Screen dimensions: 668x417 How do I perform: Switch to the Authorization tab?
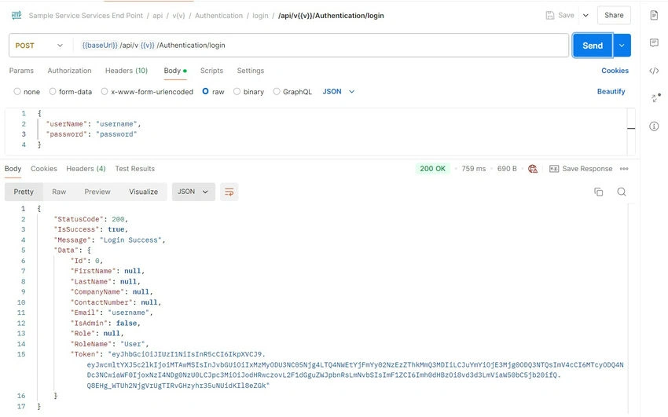69,71
